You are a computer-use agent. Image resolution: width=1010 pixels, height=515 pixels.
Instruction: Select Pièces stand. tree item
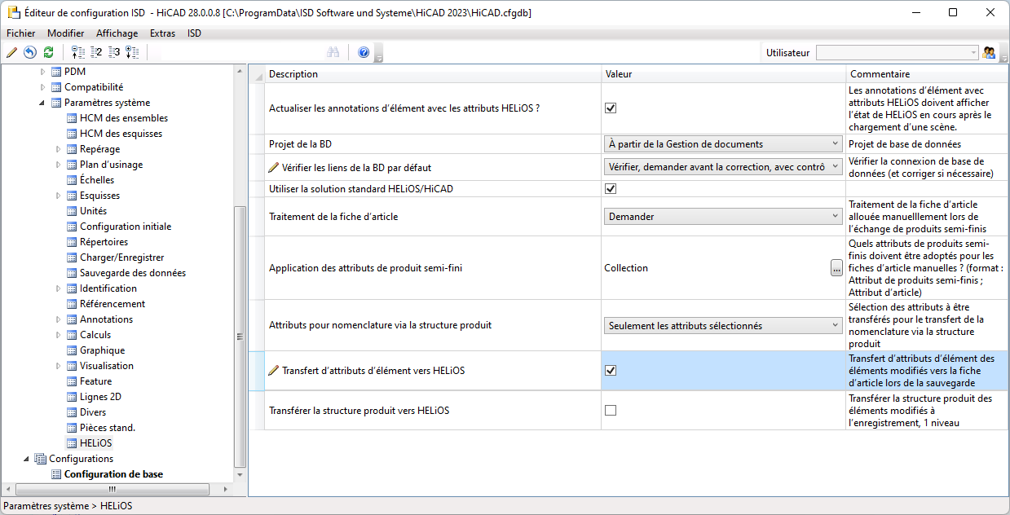pyautogui.click(x=108, y=428)
